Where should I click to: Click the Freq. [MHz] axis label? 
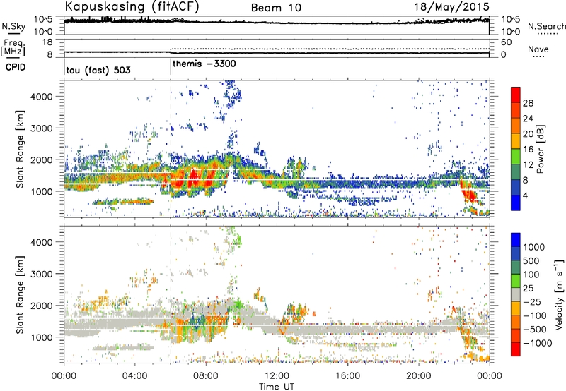click(x=13, y=47)
